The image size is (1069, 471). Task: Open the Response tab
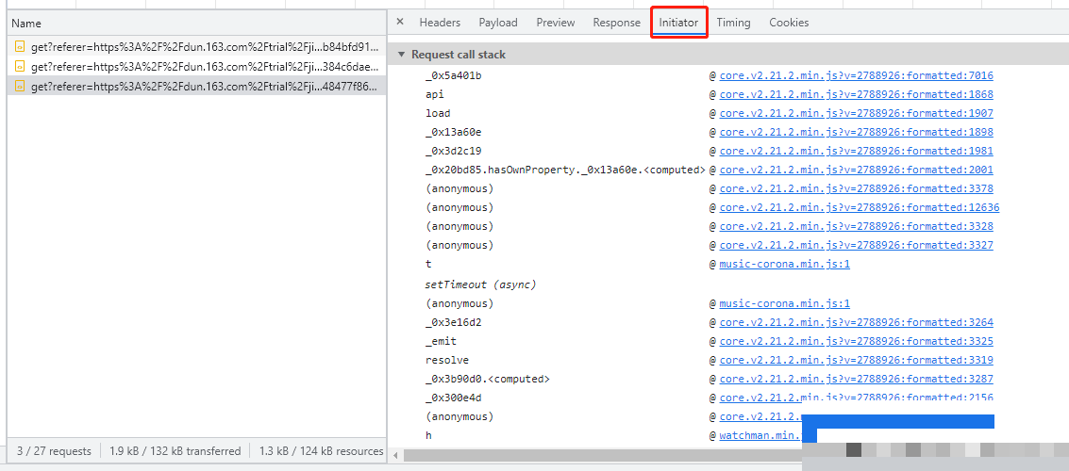[616, 23]
